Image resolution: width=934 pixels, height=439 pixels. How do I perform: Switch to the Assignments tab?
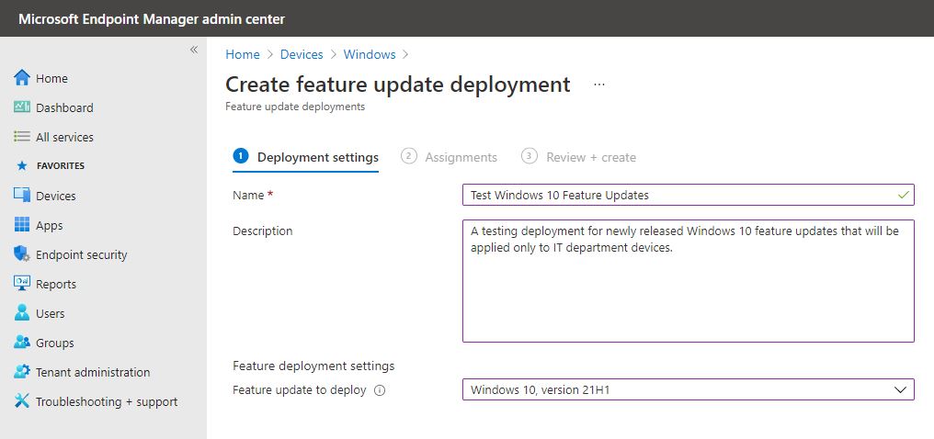pos(450,157)
